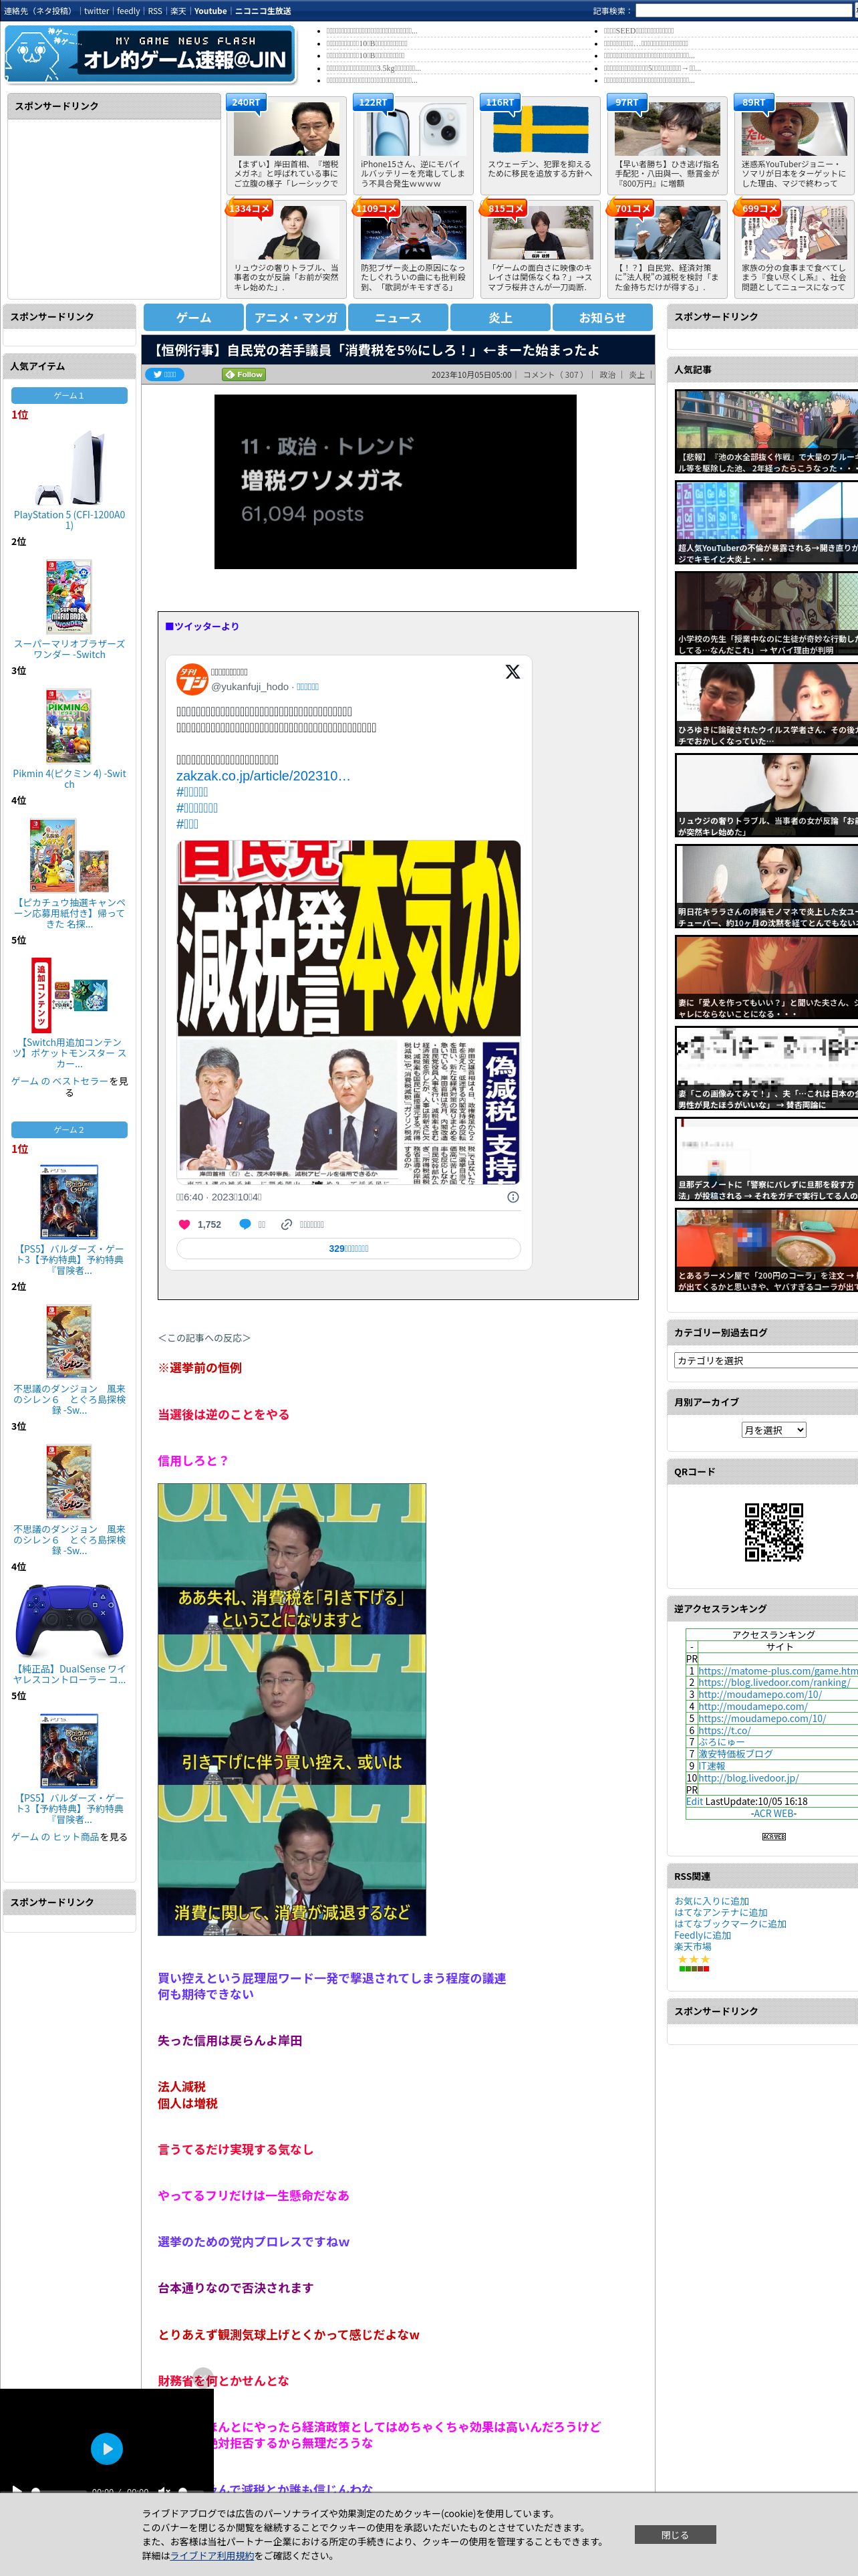
Task: Open the カテゴリを選択 dropdown
Action: click(765, 1360)
